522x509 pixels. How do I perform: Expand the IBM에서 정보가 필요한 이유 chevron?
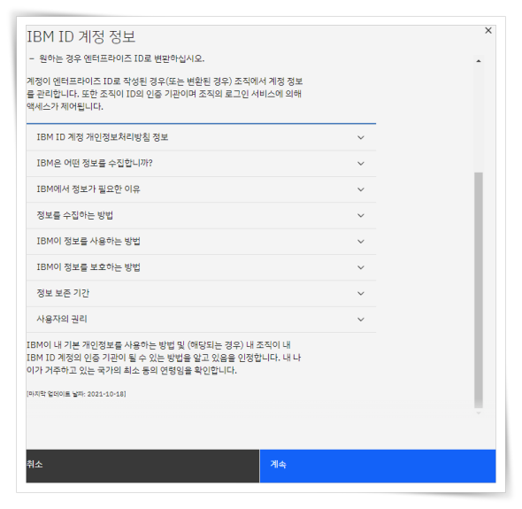coord(361,189)
